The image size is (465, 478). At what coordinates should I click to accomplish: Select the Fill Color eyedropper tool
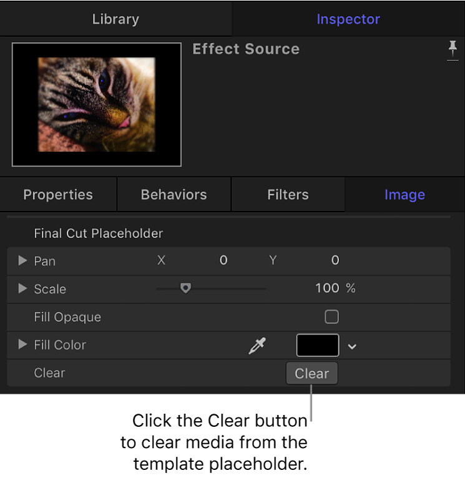(x=257, y=346)
